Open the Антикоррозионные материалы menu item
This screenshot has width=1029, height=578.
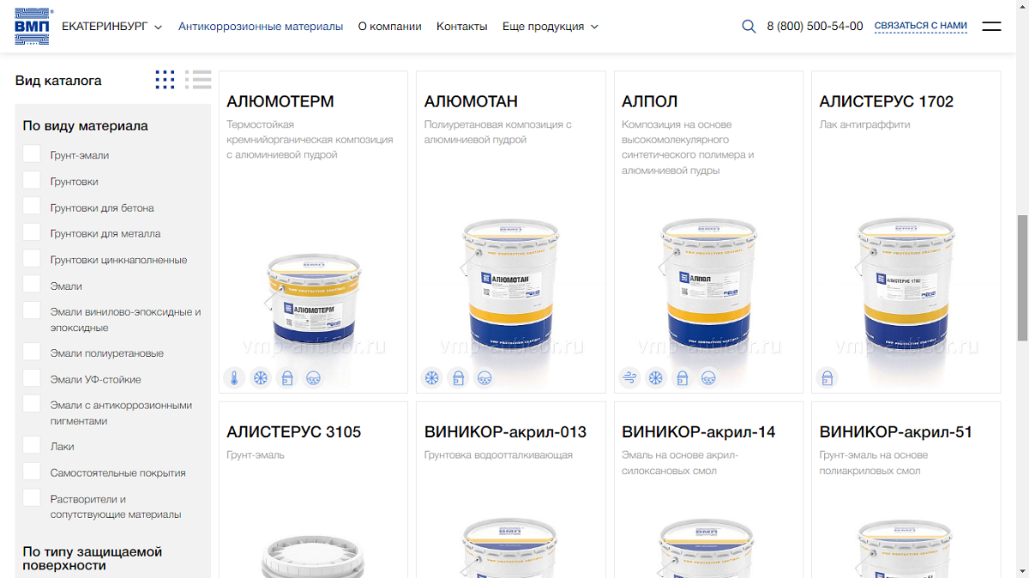(x=261, y=27)
